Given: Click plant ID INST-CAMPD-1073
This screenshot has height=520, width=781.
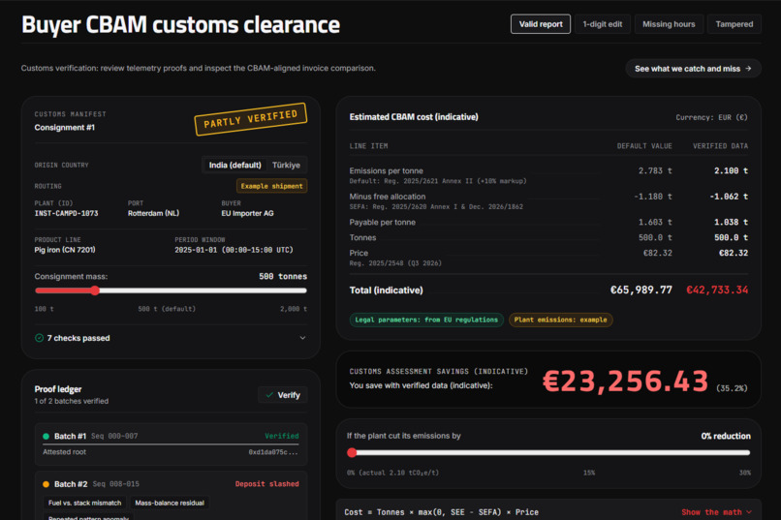Looking at the screenshot, I should point(66,213).
